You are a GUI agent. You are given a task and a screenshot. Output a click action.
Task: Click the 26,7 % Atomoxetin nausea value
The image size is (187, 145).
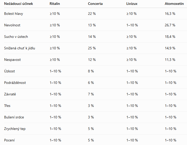pos(170,25)
